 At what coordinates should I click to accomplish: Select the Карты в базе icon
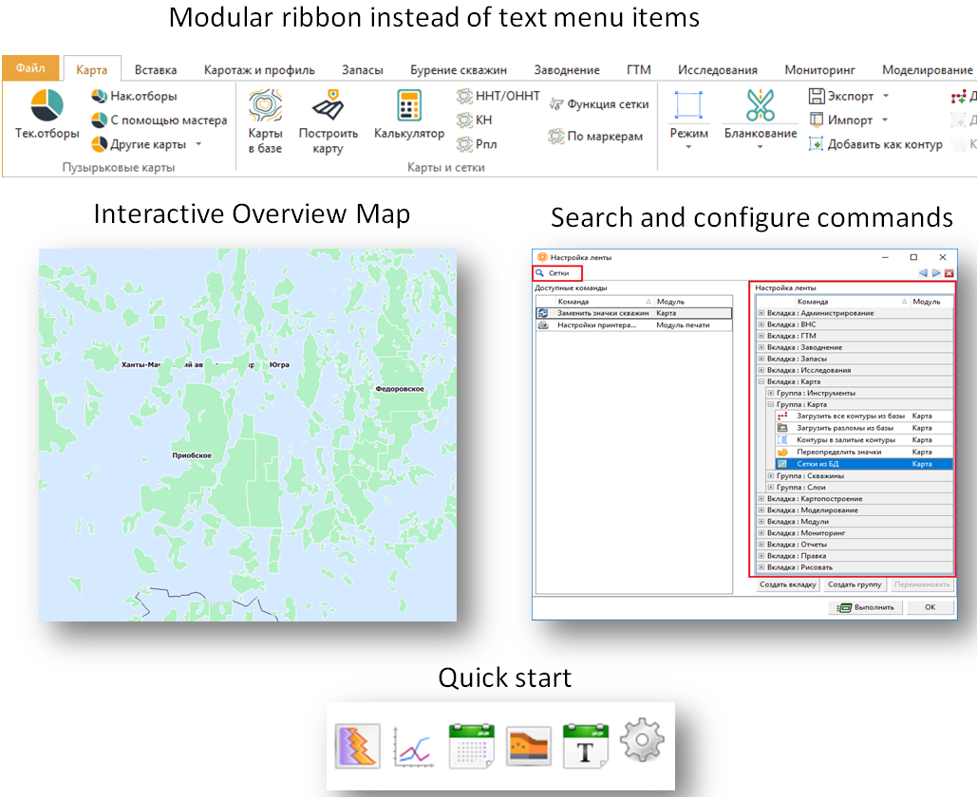tap(265, 105)
